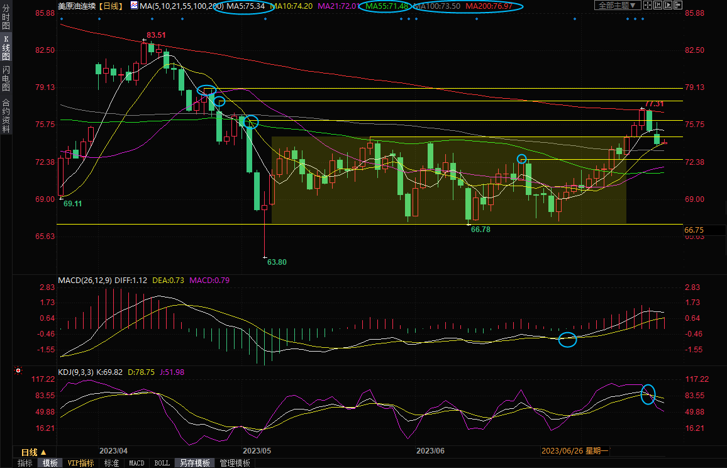Switch to the VIP指标 bottom tab
Screen dimensions: 727x468
[80, 463]
